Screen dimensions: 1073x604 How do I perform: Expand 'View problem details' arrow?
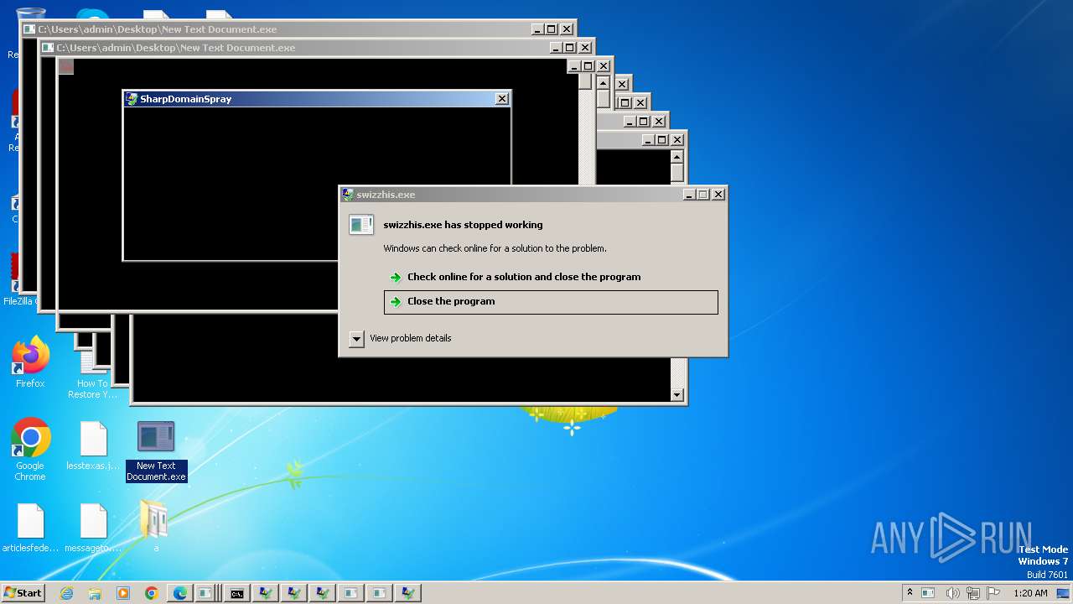tap(356, 339)
